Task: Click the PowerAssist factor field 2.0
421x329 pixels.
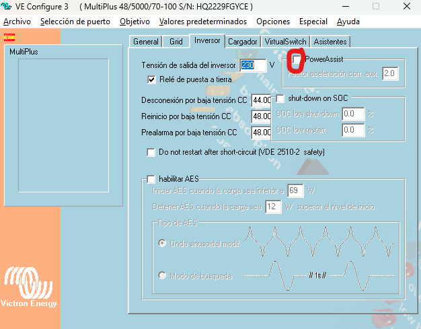Action: tap(390, 73)
